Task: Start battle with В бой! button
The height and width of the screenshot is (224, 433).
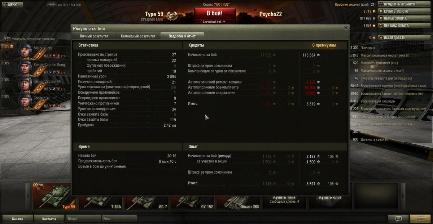Action: (215, 13)
